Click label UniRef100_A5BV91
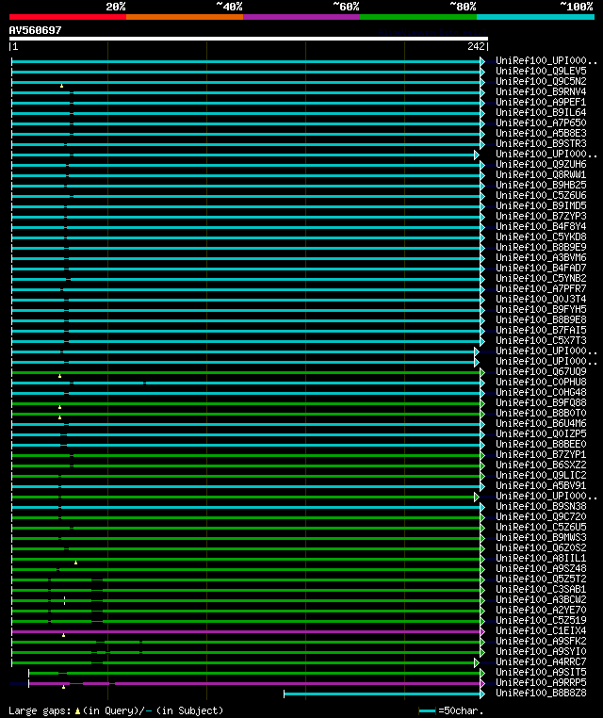This screenshot has height=718, width=603. click(541, 486)
